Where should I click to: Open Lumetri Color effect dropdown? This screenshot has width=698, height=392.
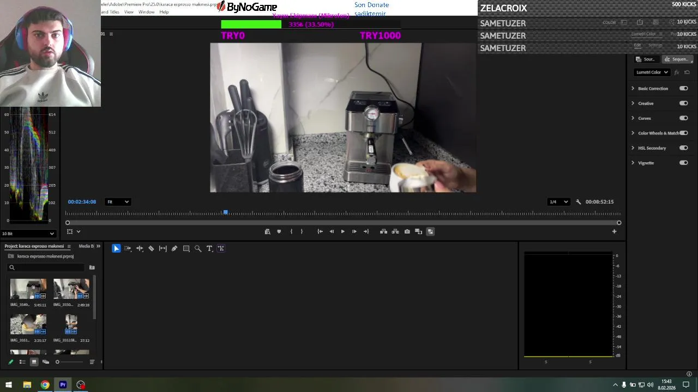point(652,72)
